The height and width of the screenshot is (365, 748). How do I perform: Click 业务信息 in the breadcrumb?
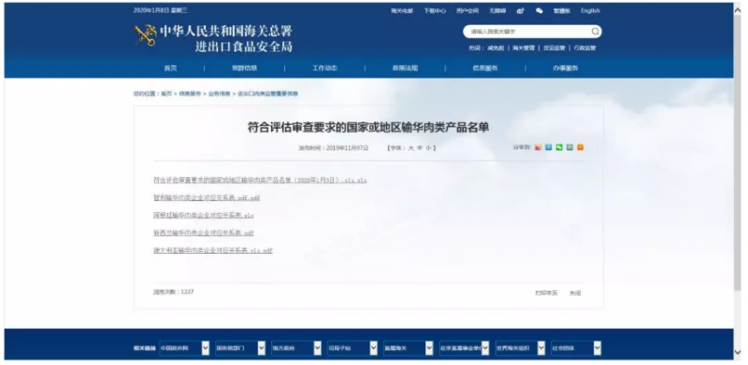point(219,94)
